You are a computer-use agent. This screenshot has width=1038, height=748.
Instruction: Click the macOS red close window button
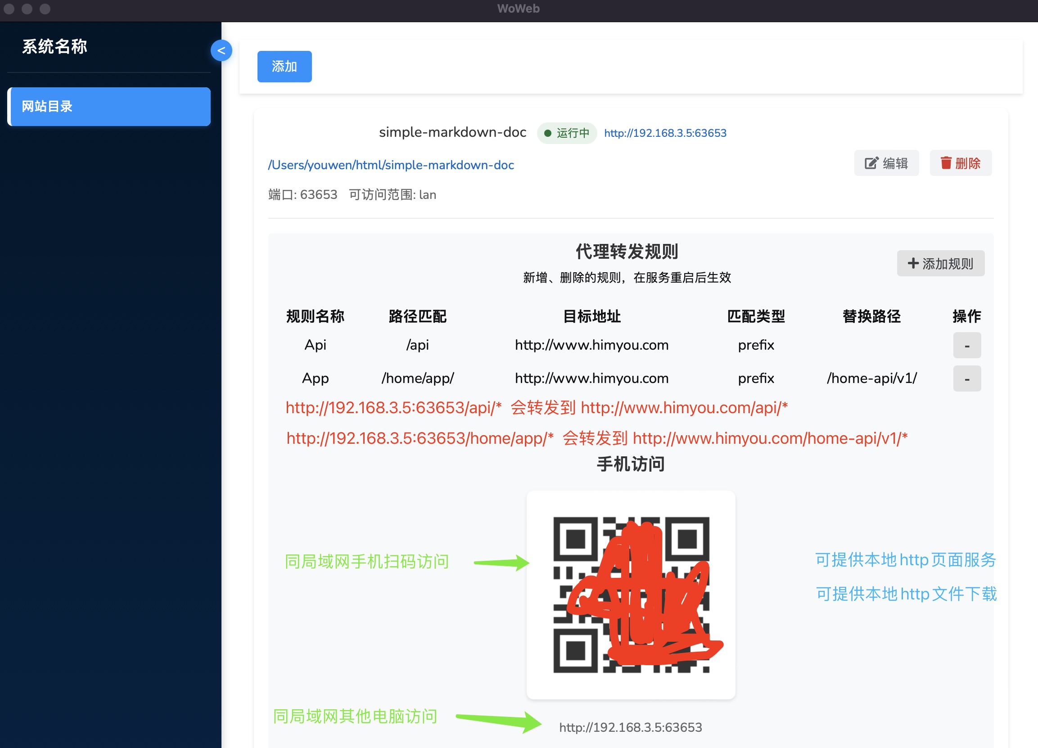coord(9,9)
